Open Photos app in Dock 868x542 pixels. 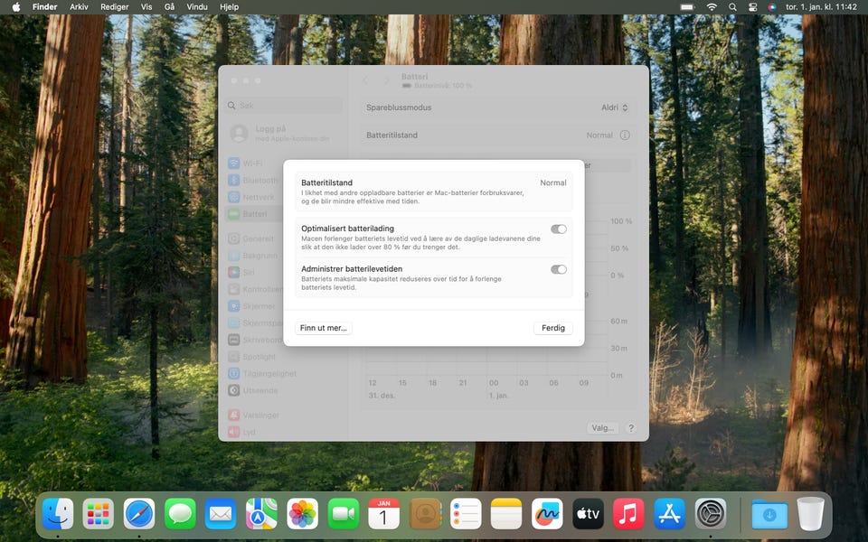tap(303, 514)
